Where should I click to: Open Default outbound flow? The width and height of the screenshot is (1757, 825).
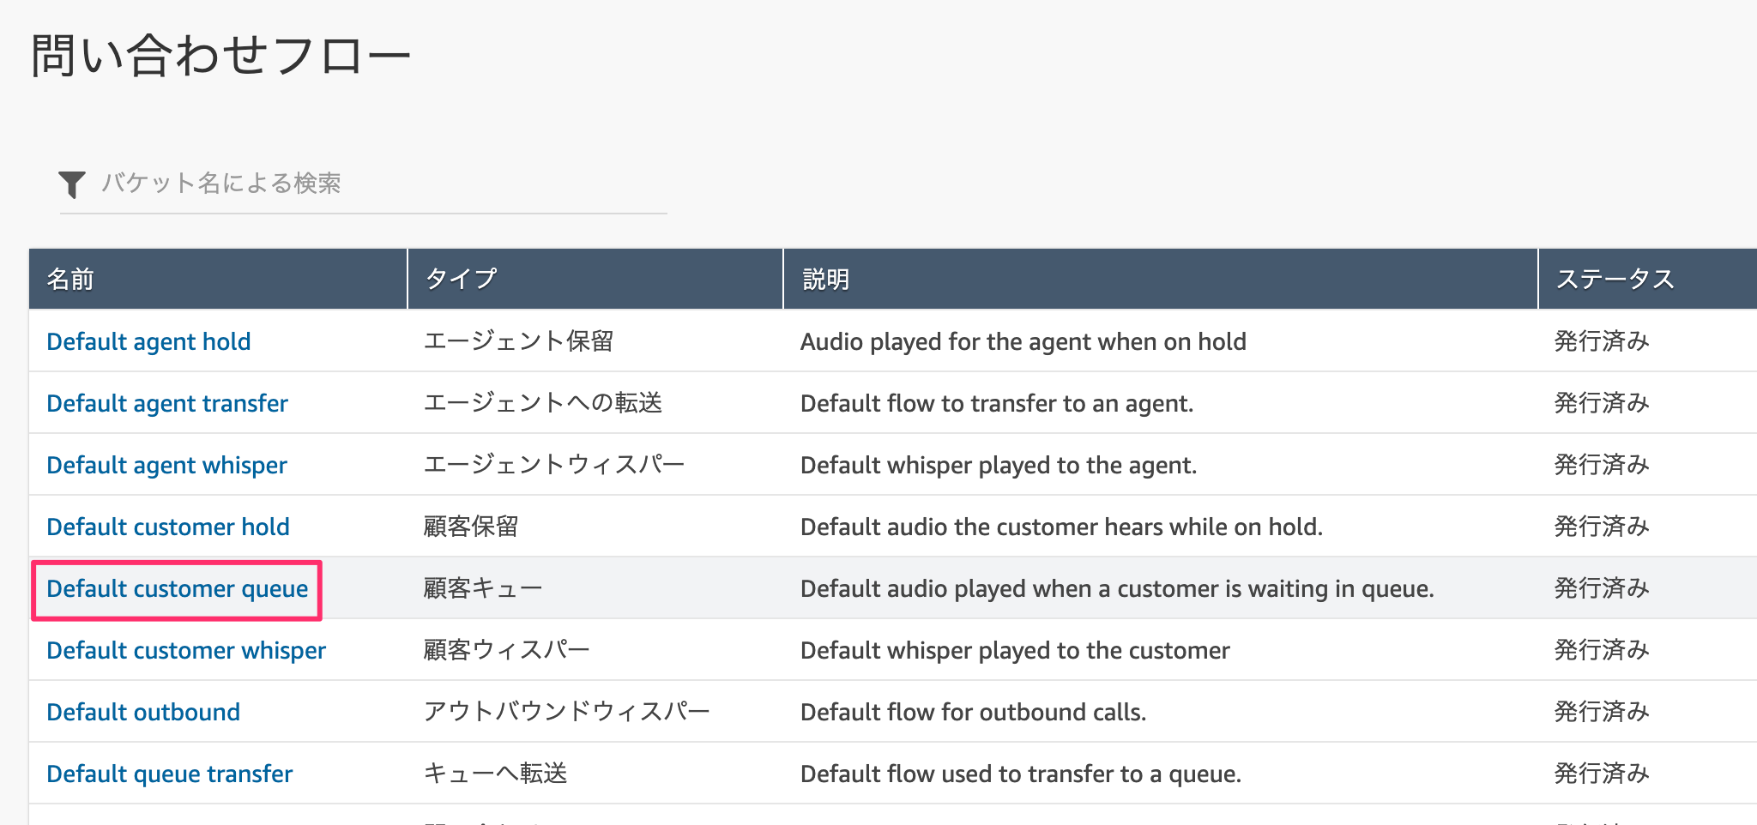tap(143, 712)
